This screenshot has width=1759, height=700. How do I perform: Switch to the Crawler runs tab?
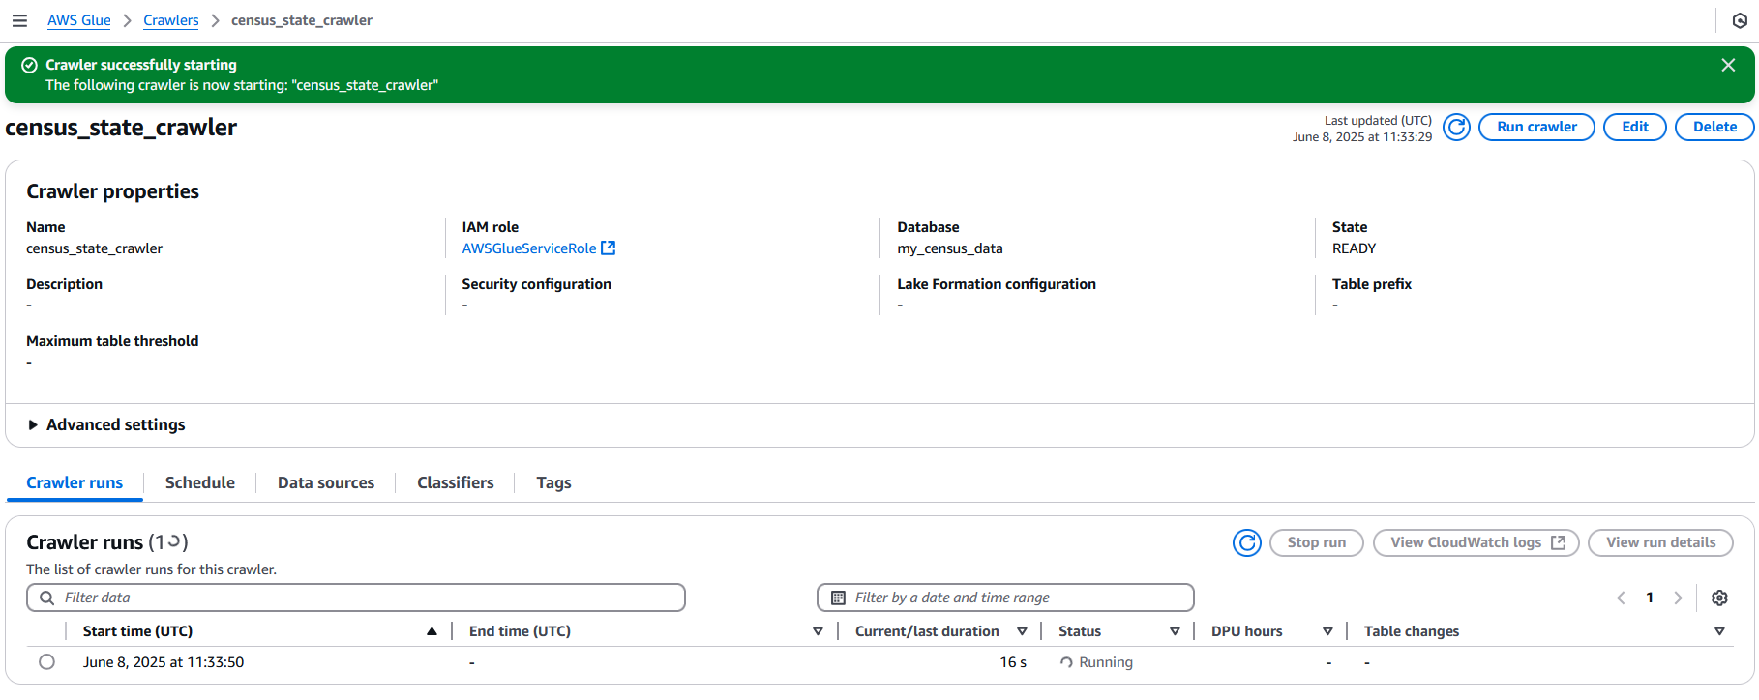[x=75, y=483]
